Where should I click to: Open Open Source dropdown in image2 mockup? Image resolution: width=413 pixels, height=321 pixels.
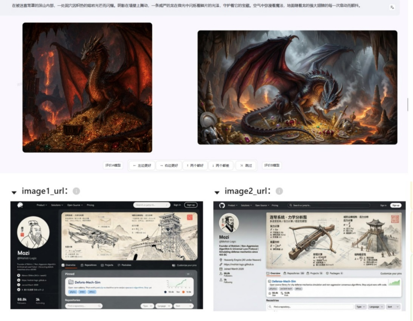coord(262,205)
